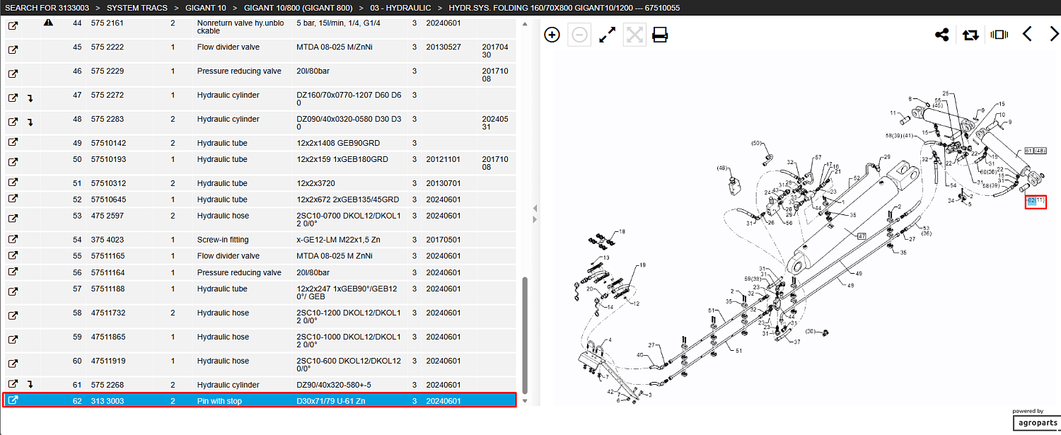Open detail icon for 57511188 row
The image size is (1061, 435).
(x=13, y=290)
